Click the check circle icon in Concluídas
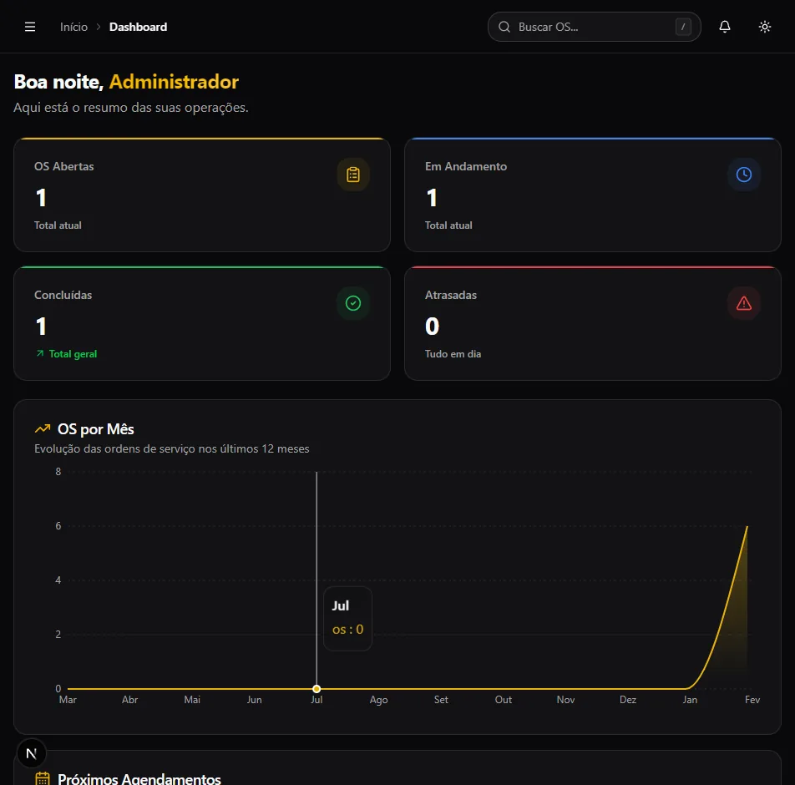Image resolution: width=795 pixels, height=785 pixels. tap(353, 303)
